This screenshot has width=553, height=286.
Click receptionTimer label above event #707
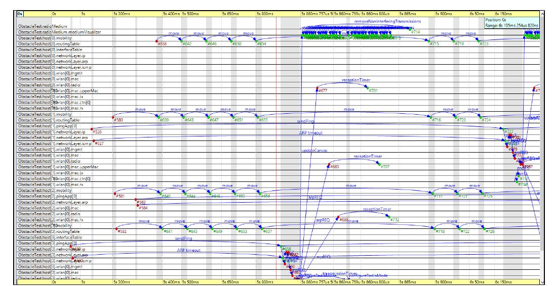point(368,156)
